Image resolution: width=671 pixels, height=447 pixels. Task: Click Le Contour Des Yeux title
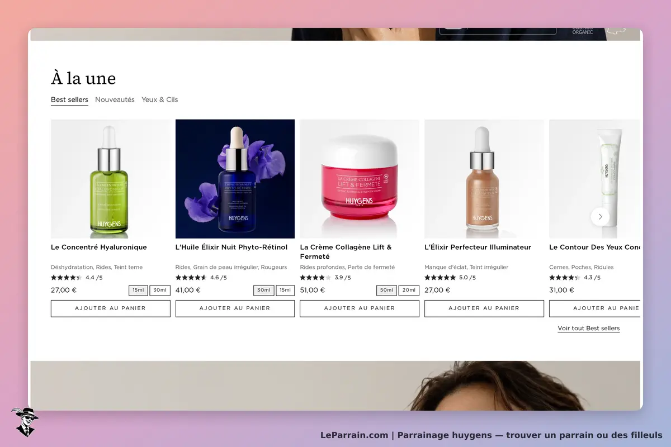click(x=595, y=247)
